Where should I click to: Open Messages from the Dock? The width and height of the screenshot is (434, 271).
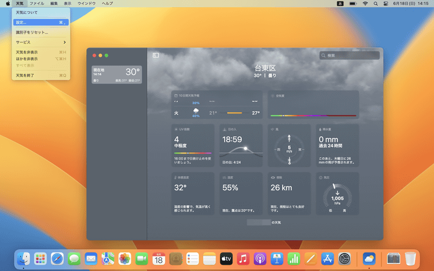[x=74, y=259]
